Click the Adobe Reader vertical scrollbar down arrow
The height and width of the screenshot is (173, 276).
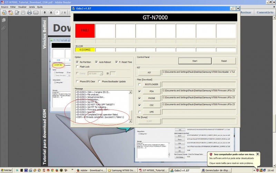[274, 165]
